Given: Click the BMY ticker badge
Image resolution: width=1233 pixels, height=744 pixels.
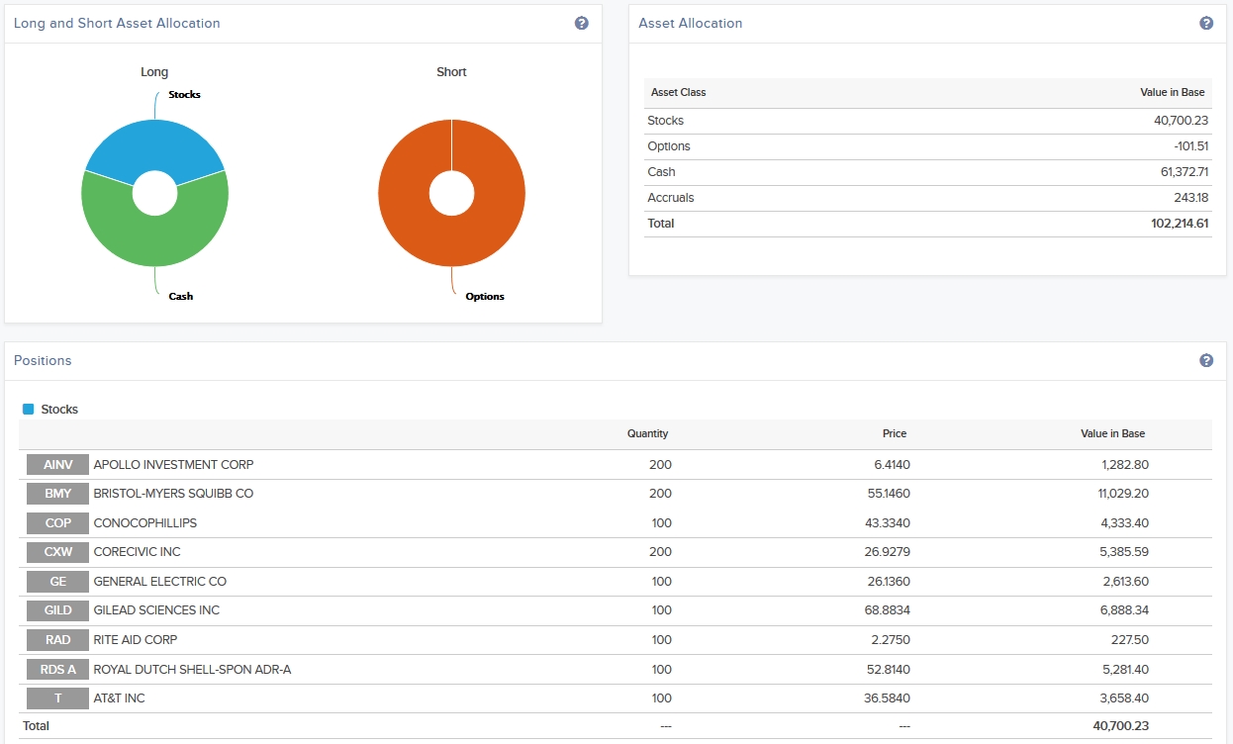Looking at the screenshot, I should (x=58, y=494).
